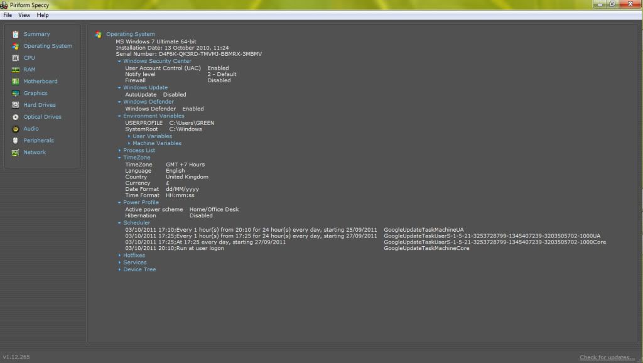643x363 pixels.
Task: Select the MS Windows 7 Ultimate 64-bit line
Action: coord(156,41)
